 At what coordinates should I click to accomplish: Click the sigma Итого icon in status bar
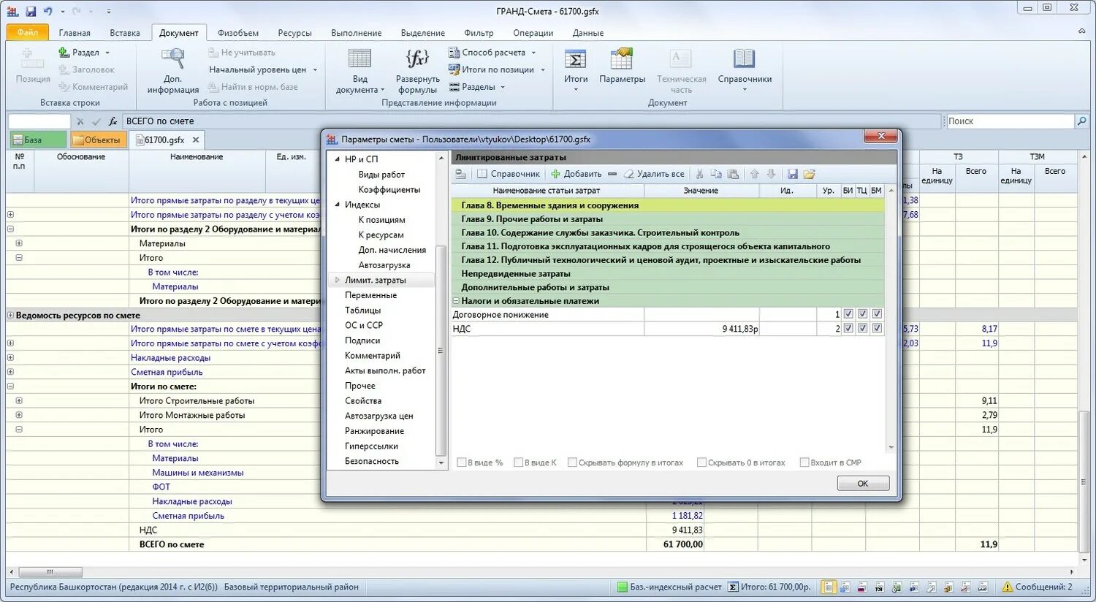pyautogui.click(x=733, y=587)
